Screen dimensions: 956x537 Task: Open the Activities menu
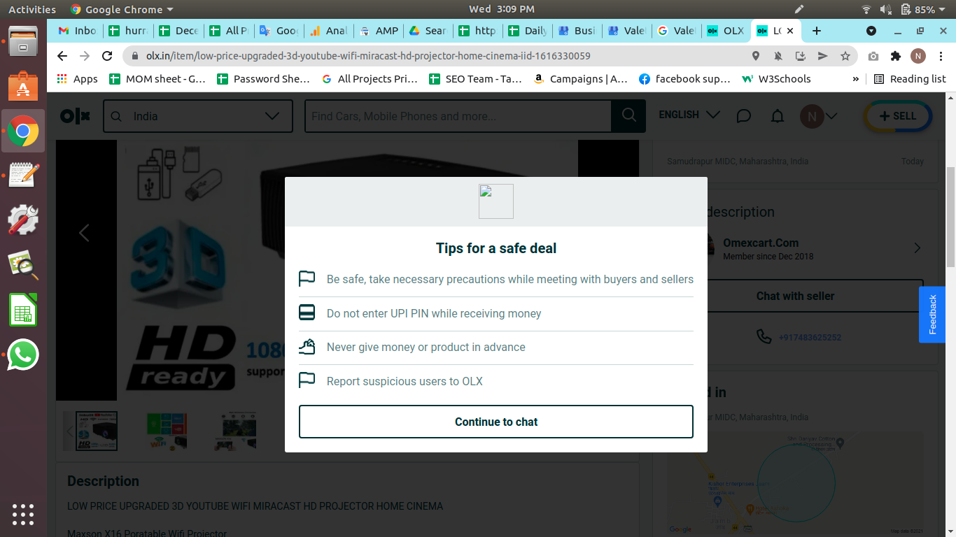(x=32, y=9)
